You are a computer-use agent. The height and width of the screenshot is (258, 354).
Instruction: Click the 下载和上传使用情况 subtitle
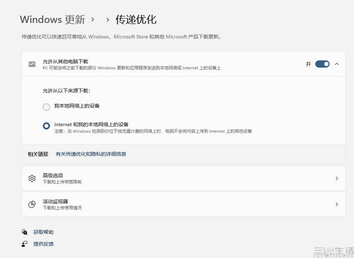62,208
